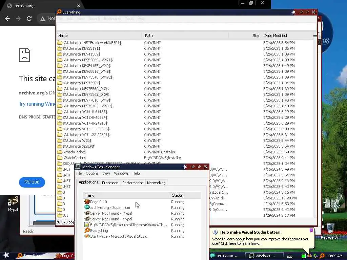This screenshot has width=347, height=260.
Task: Sort by the Name column header
Action: tap(99, 36)
